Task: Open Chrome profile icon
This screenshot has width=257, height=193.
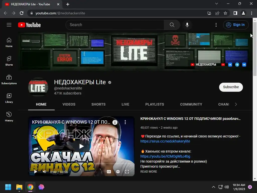Action: click(243, 13)
